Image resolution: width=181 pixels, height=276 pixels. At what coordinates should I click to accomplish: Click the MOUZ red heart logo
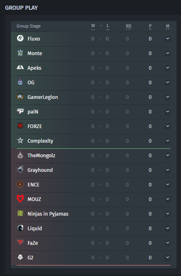point(20,199)
